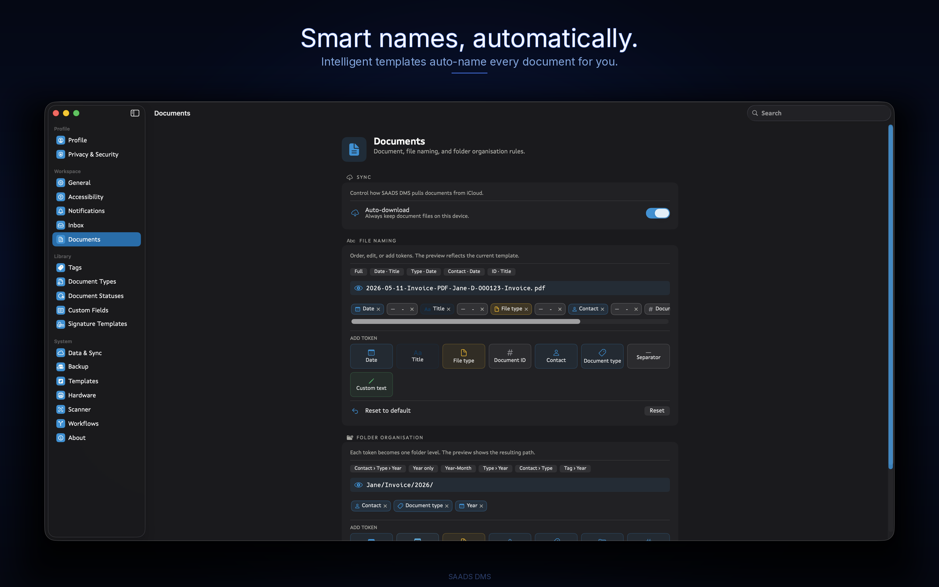Apply the ID · Title naming preset
Screen dimensions: 939x587
pyautogui.click(x=501, y=271)
